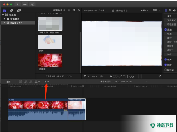Open the Video inspector tab
This screenshot has height=132, width=177.
click(166, 10)
